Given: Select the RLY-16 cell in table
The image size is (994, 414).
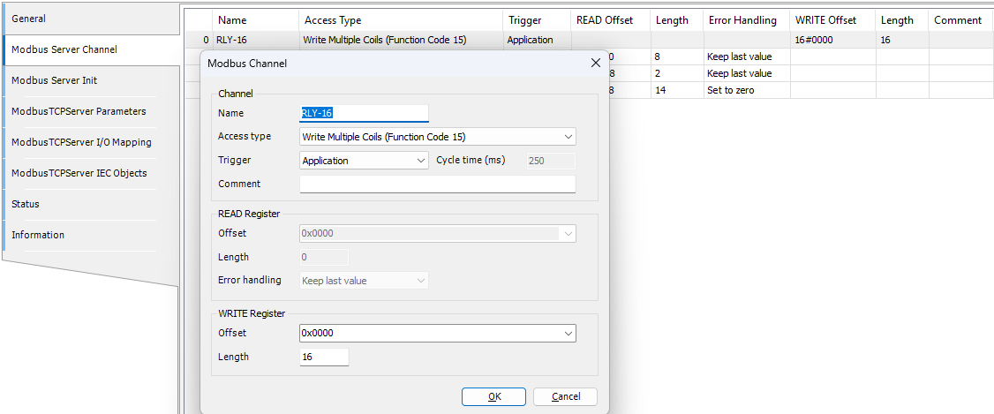Looking at the screenshot, I should pyautogui.click(x=255, y=40).
